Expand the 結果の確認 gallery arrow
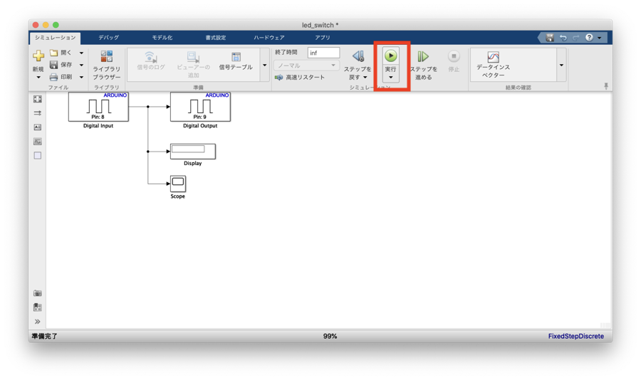The width and height of the screenshot is (641, 380). pyautogui.click(x=561, y=65)
